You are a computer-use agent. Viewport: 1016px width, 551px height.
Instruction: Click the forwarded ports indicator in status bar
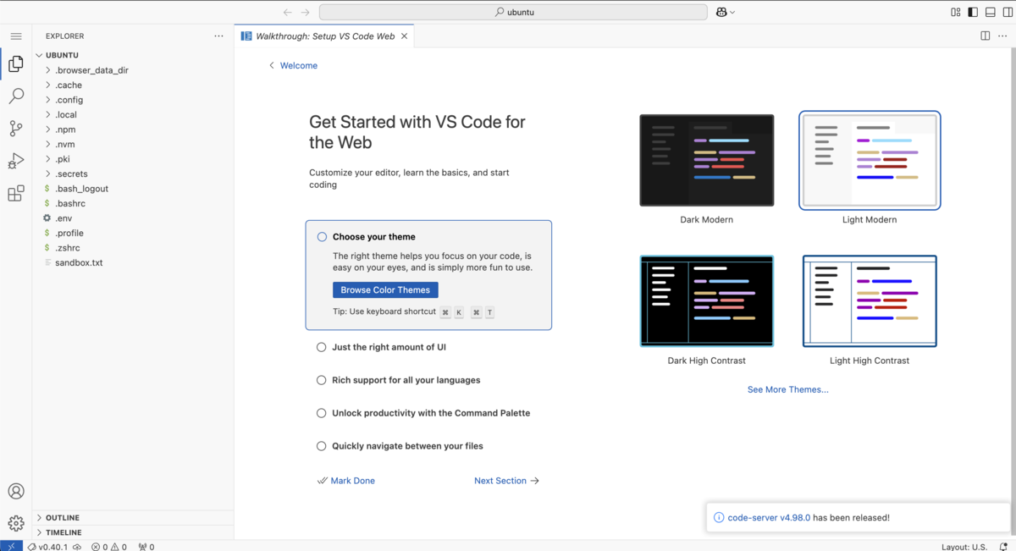tap(146, 547)
